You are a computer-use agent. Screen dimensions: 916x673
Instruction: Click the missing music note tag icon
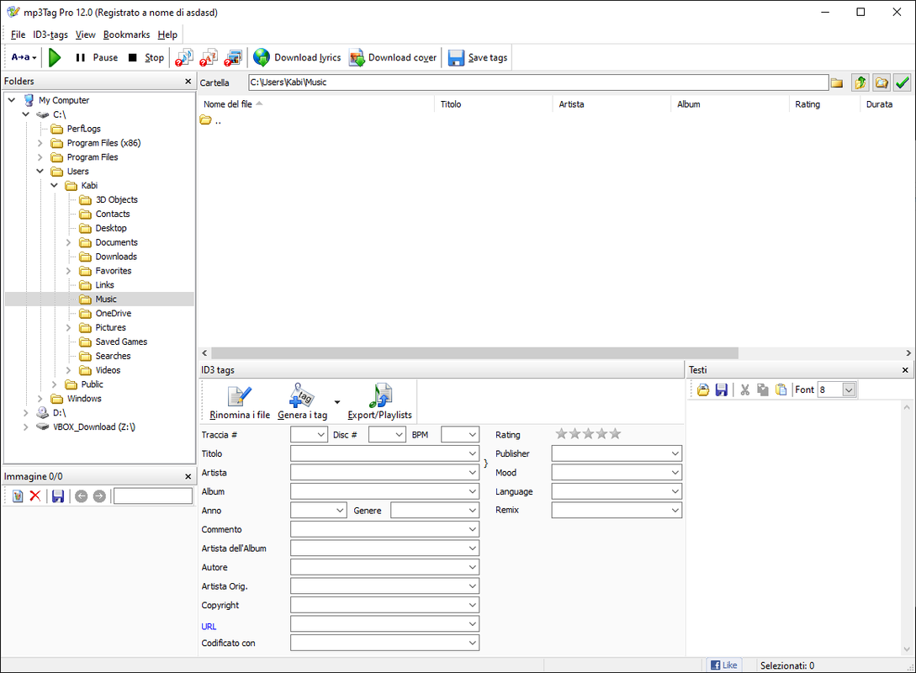(184, 57)
